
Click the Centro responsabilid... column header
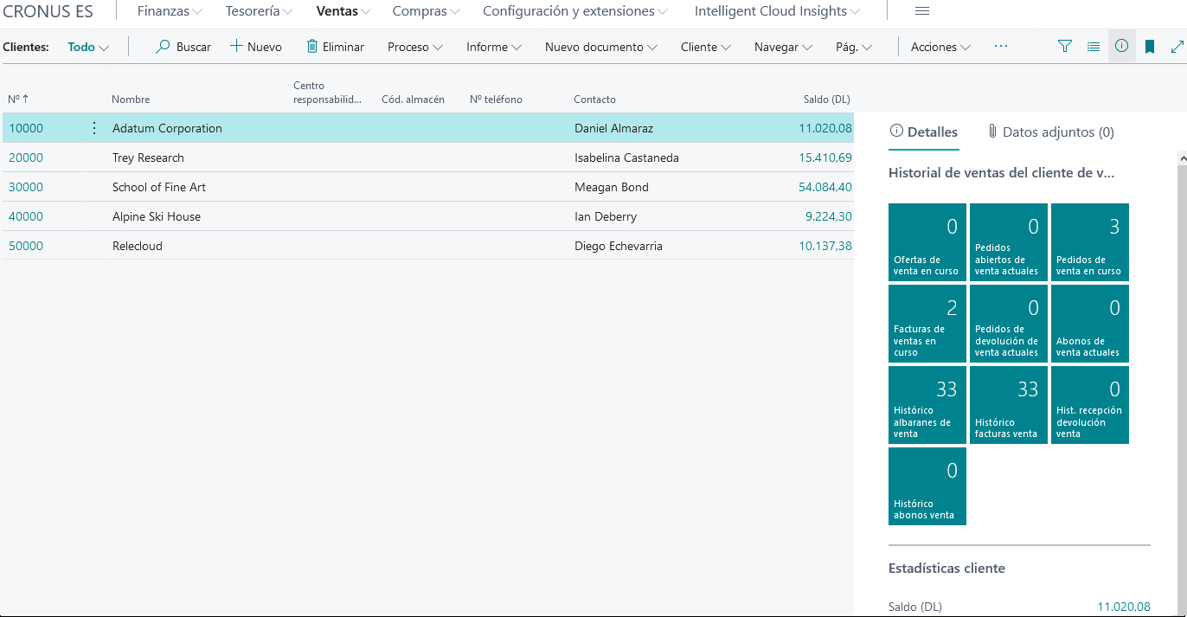click(x=328, y=93)
